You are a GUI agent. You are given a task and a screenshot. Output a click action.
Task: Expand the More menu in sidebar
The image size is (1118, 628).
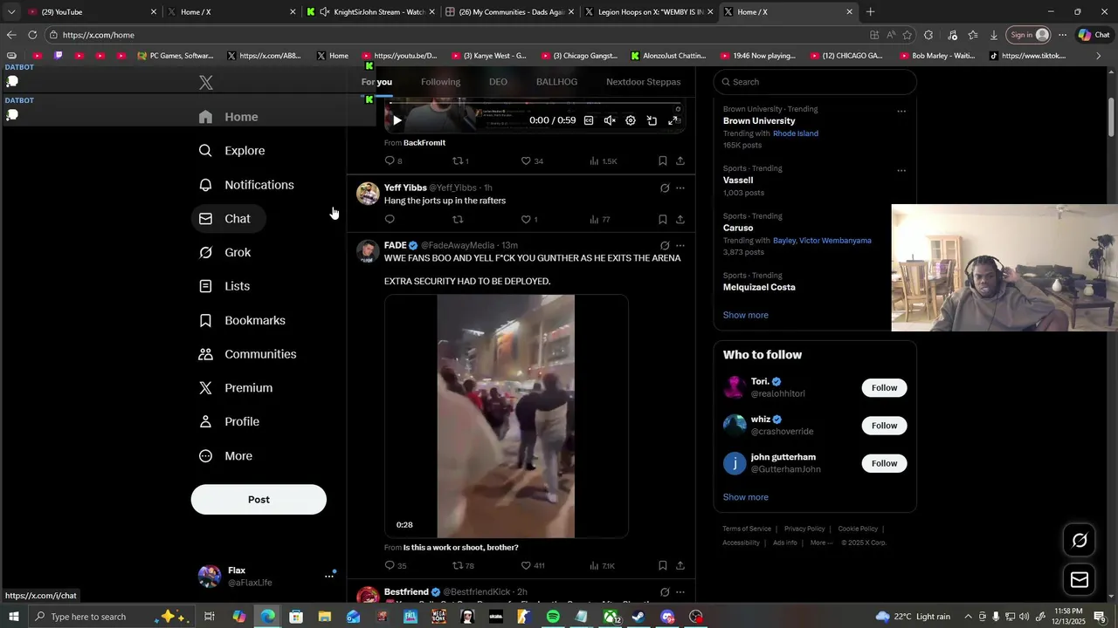225,456
